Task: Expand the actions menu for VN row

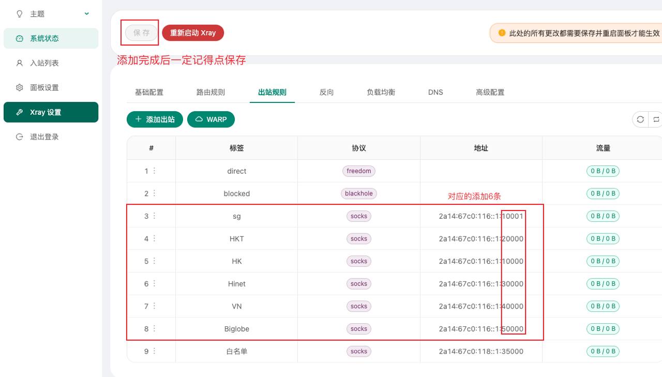Action: (154, 306)
